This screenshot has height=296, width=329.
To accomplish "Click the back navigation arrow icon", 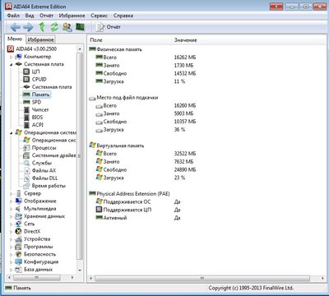I will coord(15,27).
